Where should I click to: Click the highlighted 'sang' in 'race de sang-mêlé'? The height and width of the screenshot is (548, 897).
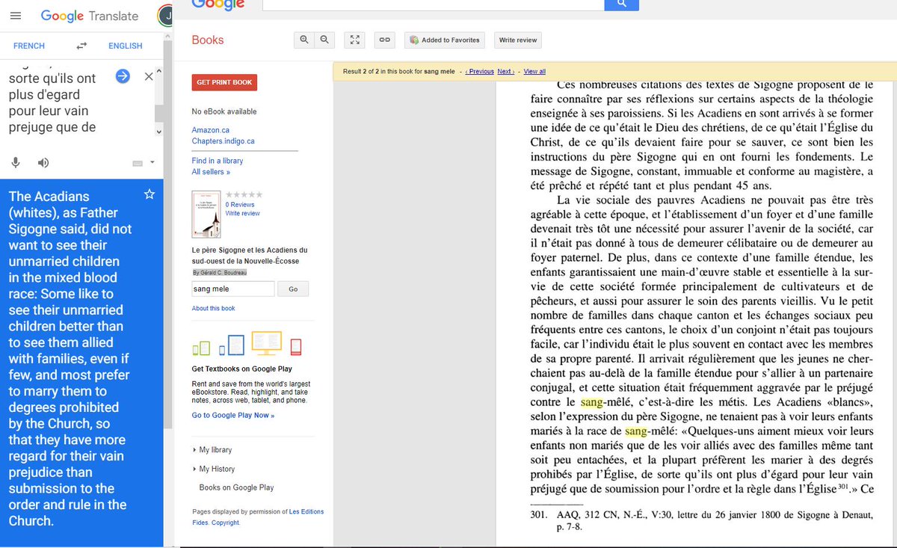pyautogui.click(x=635, y=432)
